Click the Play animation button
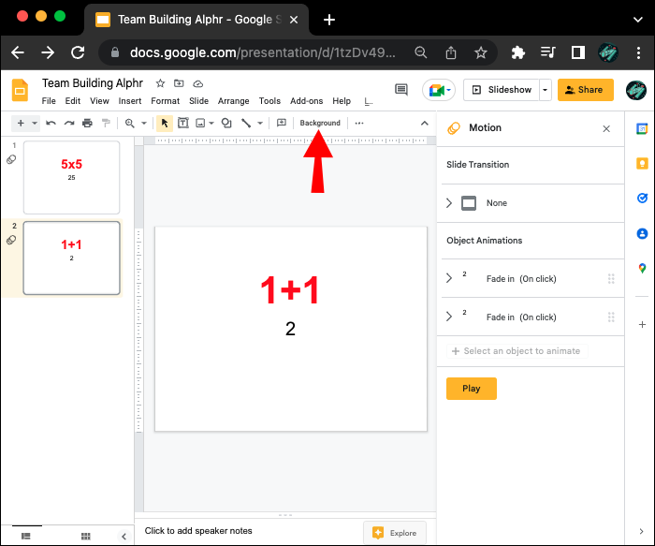Image resolution: width=655 pixels, height=546 pixels. pos(472,389)
